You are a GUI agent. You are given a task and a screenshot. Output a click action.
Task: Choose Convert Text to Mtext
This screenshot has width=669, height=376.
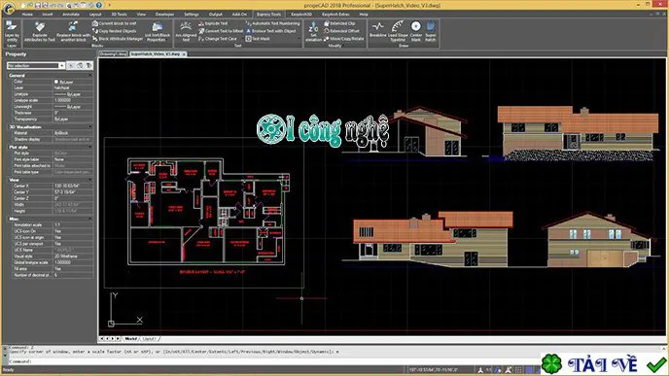[x=221, y=31]
